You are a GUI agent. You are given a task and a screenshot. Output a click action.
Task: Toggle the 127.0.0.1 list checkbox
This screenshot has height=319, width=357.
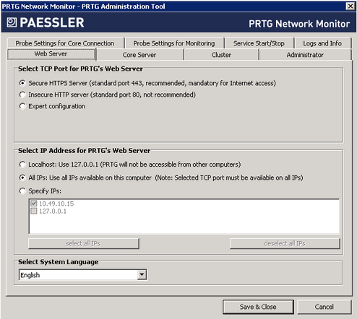point(34,211)
